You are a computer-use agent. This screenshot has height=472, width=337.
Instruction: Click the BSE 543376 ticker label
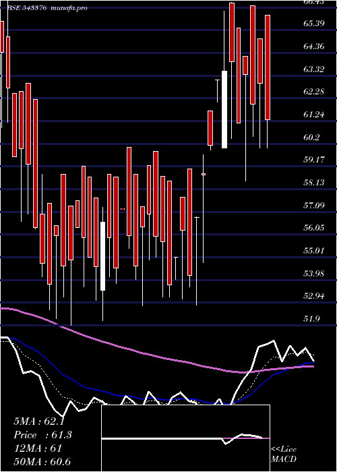click(x=27, y=8)
